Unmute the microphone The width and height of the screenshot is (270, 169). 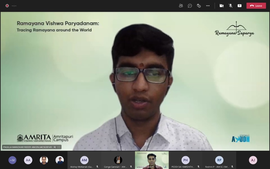pos(230,6)
